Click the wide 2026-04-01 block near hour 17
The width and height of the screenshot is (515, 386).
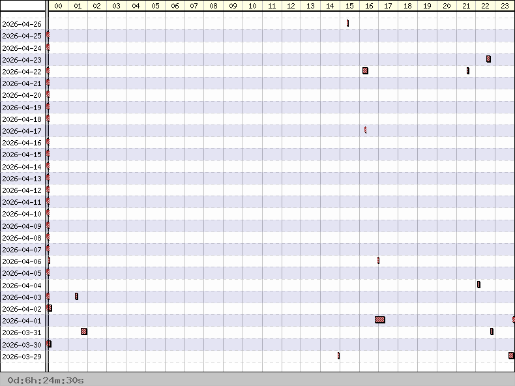point(380,319)
